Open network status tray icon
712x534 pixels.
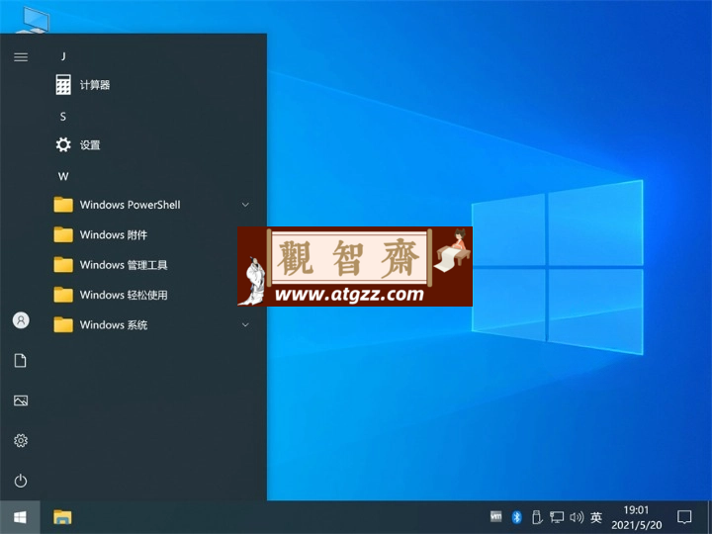[x=557, y=517]
